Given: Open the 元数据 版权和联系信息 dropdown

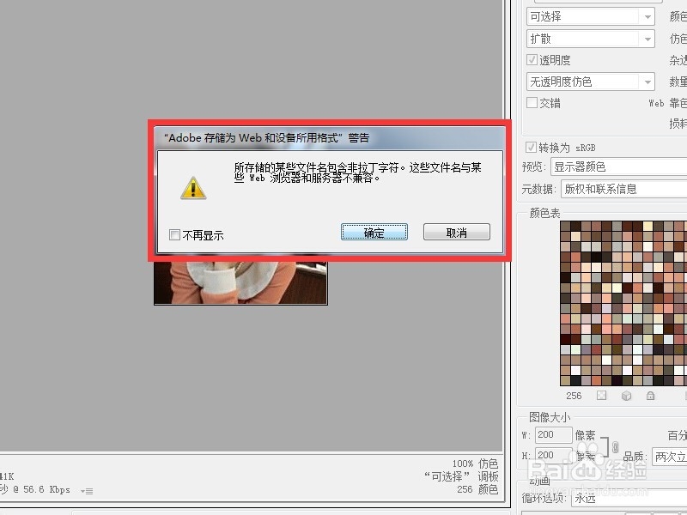Looking at the screenshot, I should click(624, 189).
